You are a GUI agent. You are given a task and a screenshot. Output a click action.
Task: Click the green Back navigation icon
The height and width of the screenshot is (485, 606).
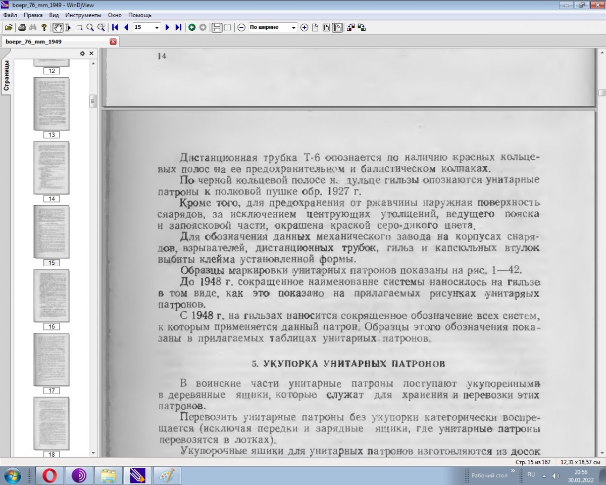pos(192,27)
